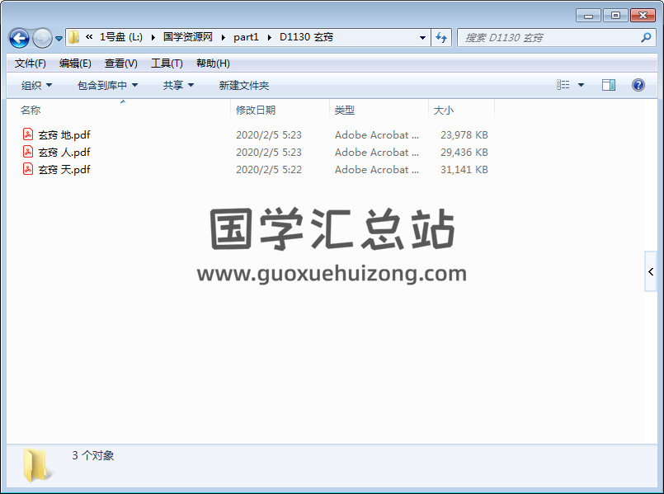Image resolution: width=664 pixels, height=494 pixels.
Task: Open the 查看(V) menu
Action: click(x=120, y=64)
